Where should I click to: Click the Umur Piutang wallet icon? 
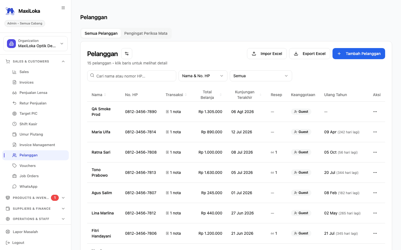pyautogui.click(x=14, y=134)
